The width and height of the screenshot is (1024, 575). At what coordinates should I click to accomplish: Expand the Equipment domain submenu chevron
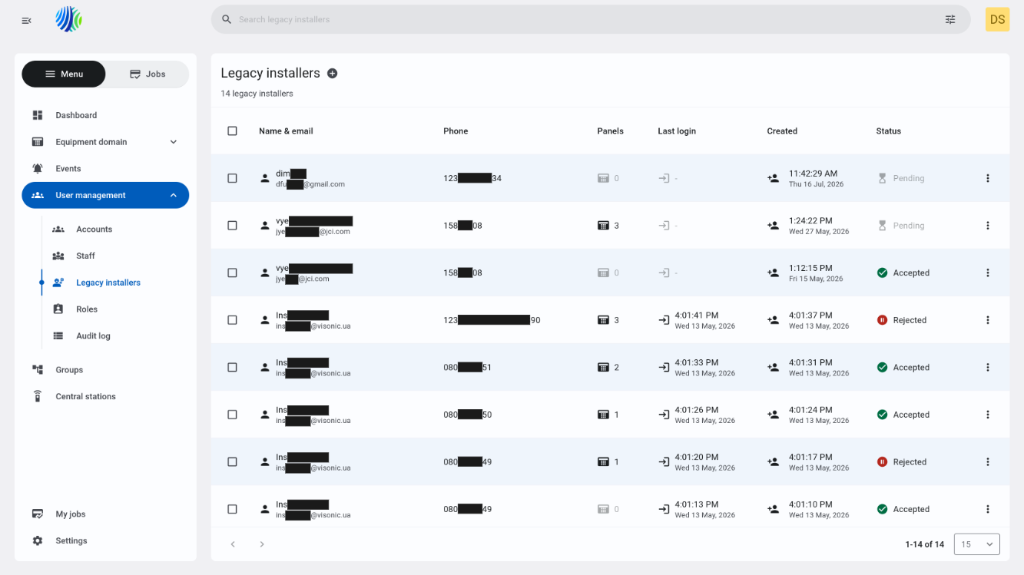click(174, 142)
